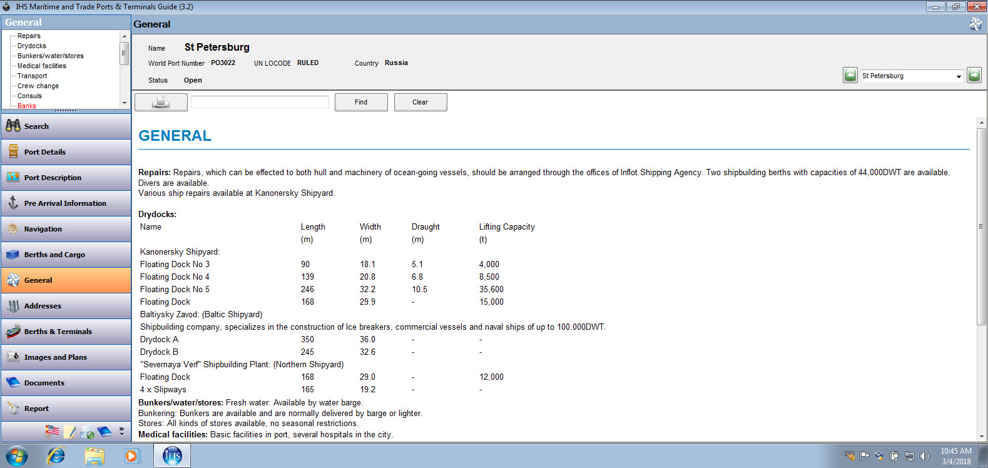This screenshot has width=988, height=468.
Task: Click the print button beside the search box
Action: pos(161,102)
